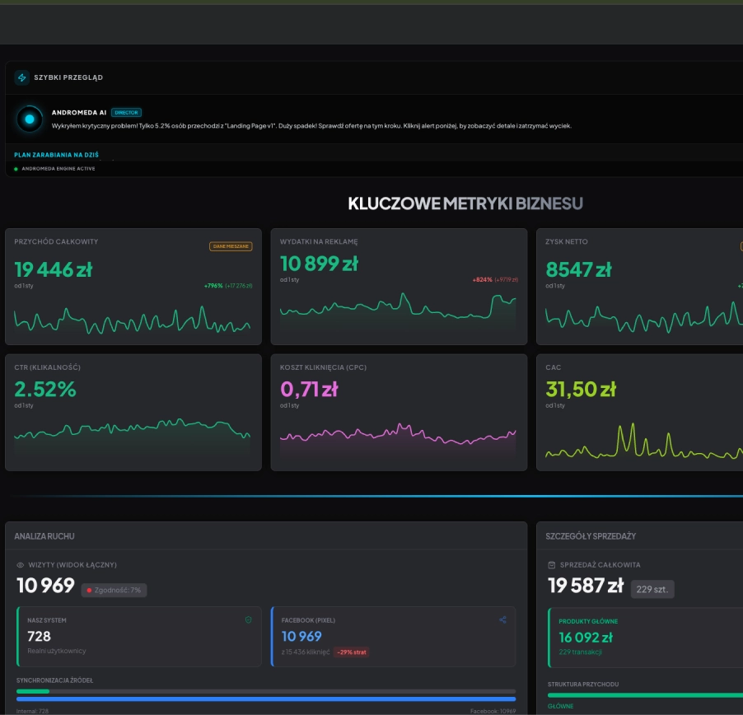Open the CAC metric card
The image size is (743, 715).
click(639, 412)
